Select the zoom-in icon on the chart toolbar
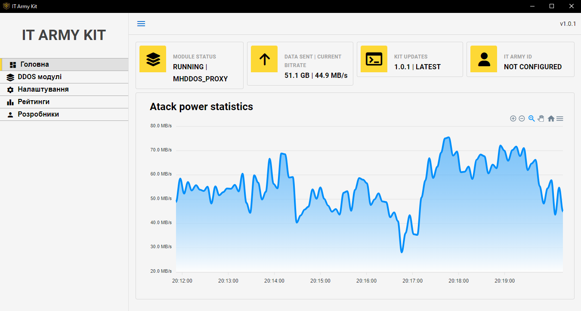The image size is (581, 311). click(x=513, y=118)
